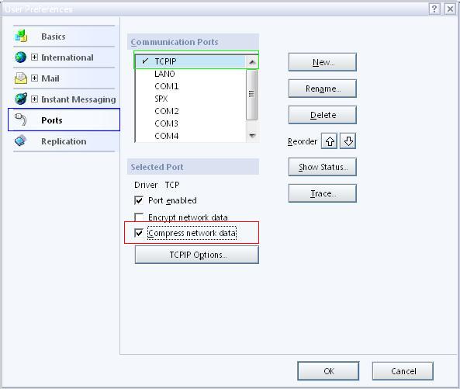Enable Encrypt network data checkbox
The width and height of the screenshot is (460, 389).
tap(139, 217)
